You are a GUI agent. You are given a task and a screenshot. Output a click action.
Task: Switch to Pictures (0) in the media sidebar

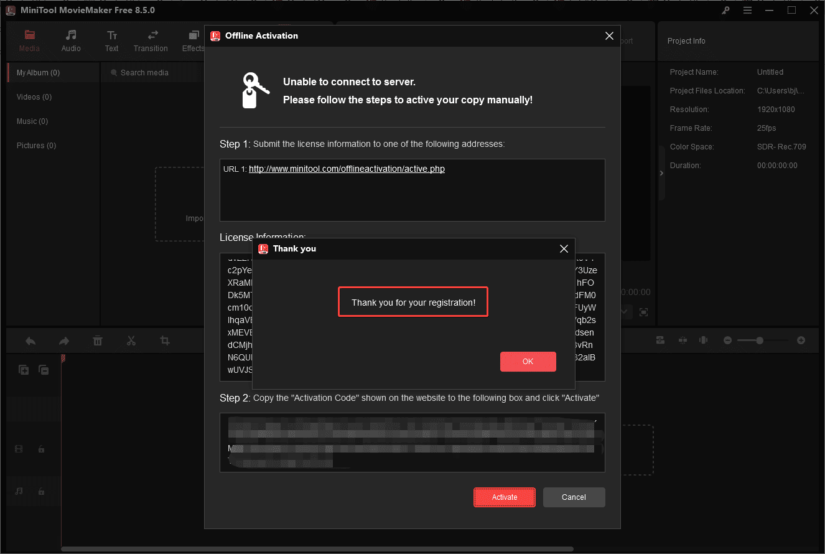point(36,145)
